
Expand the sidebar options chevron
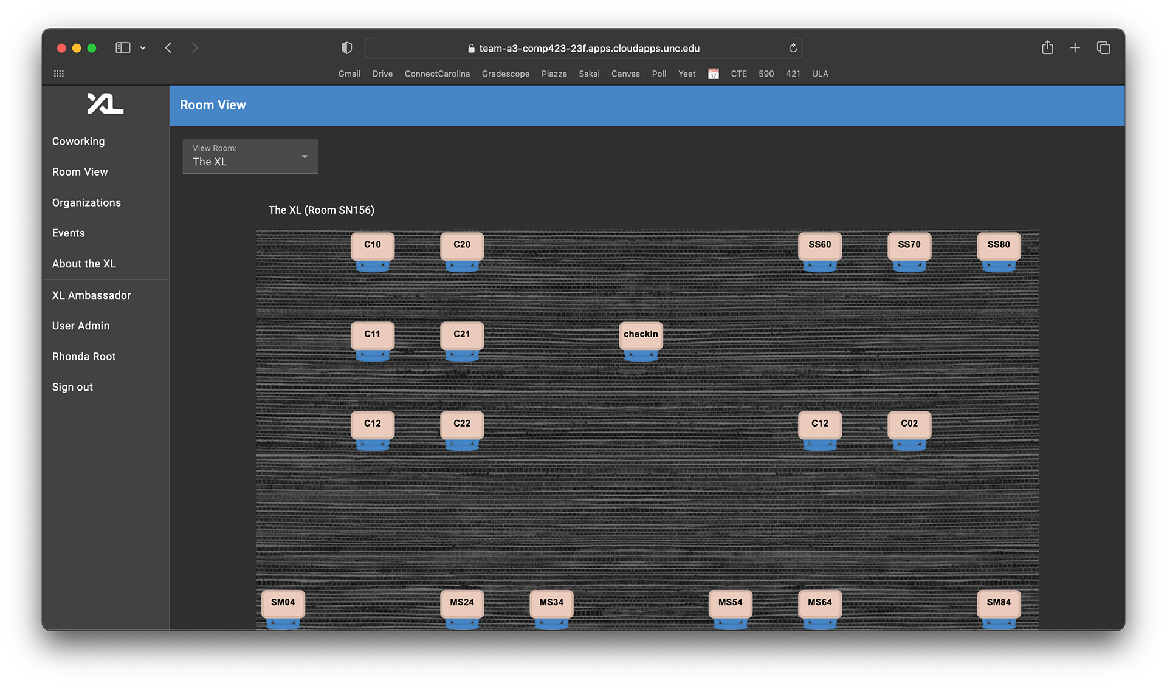[143, 48]
